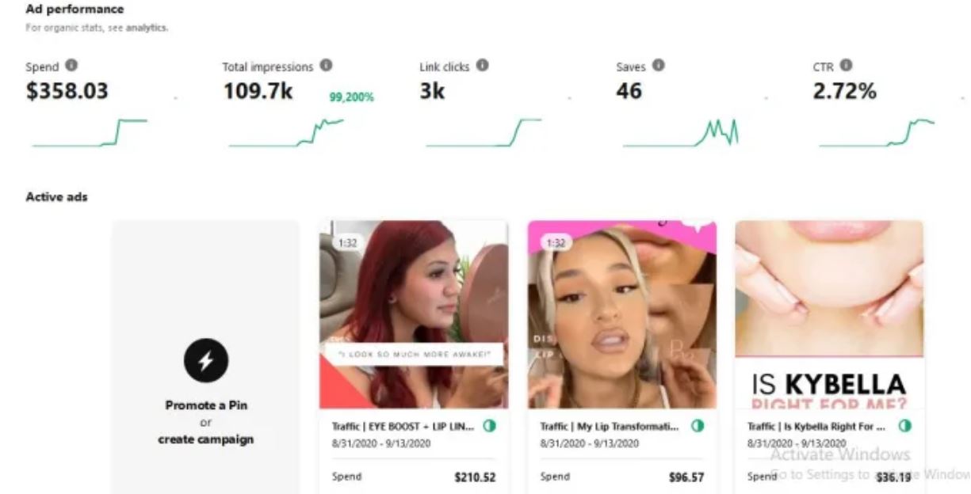Click the Saves sparkline chart
This screenshot has height=494, width=971.
coord(680,133)
